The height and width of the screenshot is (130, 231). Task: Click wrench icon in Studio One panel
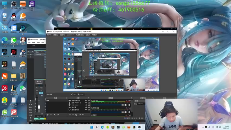[x=32, y=52]
